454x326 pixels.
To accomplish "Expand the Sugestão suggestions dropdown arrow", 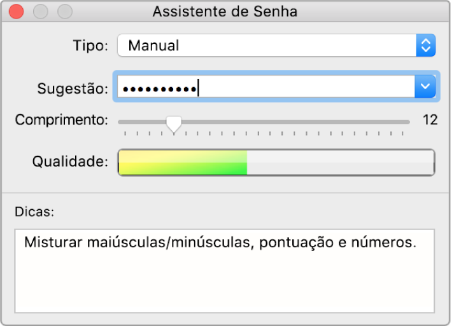I will tap(425, 87).
